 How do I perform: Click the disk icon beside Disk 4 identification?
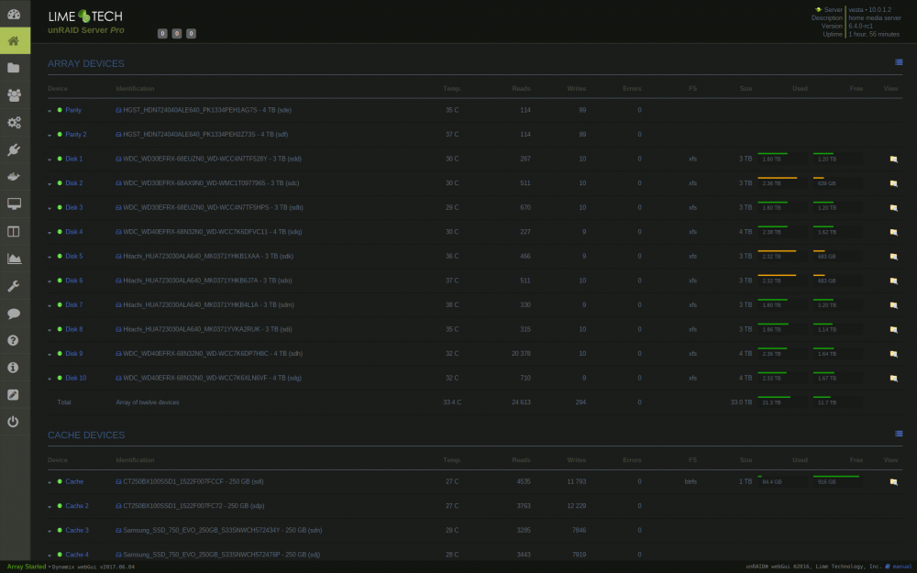[118, 232]
